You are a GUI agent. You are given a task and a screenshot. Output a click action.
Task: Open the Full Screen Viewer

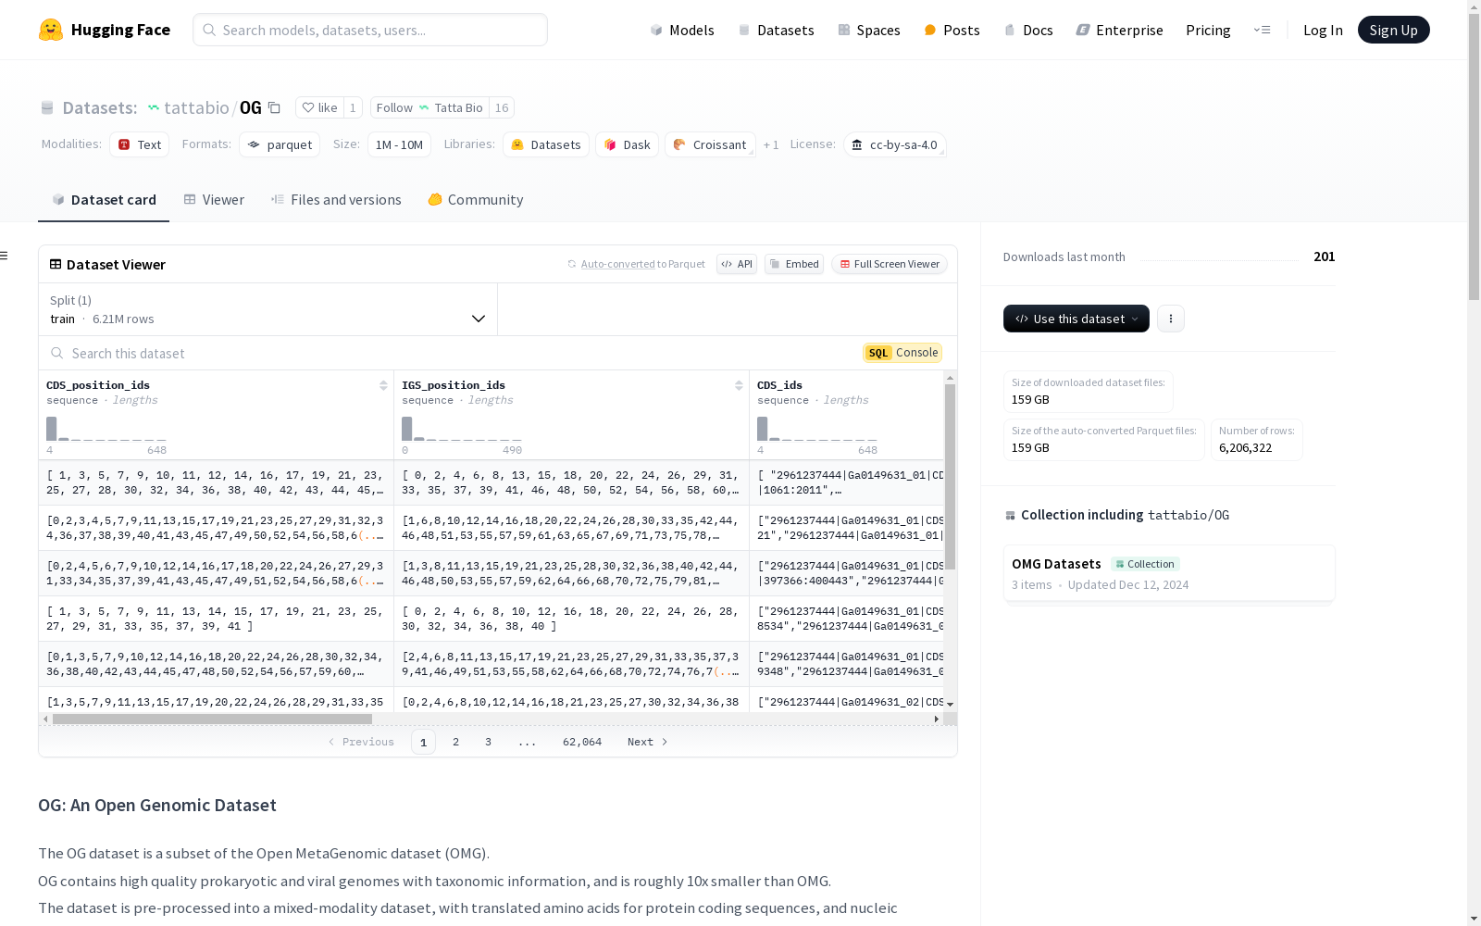coord(890,264)
